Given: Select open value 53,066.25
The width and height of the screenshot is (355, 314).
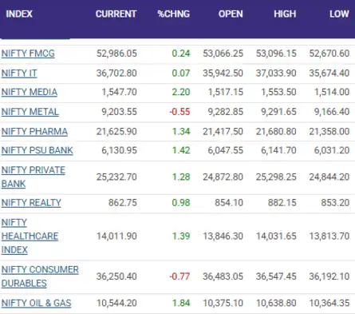Looking at the screenshot, I should (223, 54).
